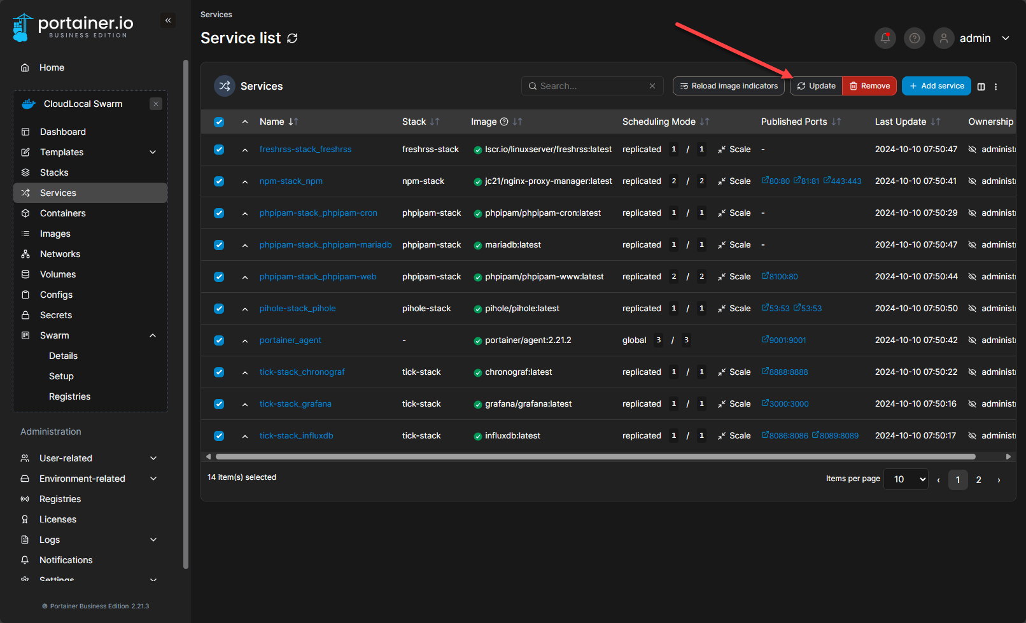Open the tick-stack_grafana service link
This screenshot has width=1026, height=623.
click(x=295, y=404)
